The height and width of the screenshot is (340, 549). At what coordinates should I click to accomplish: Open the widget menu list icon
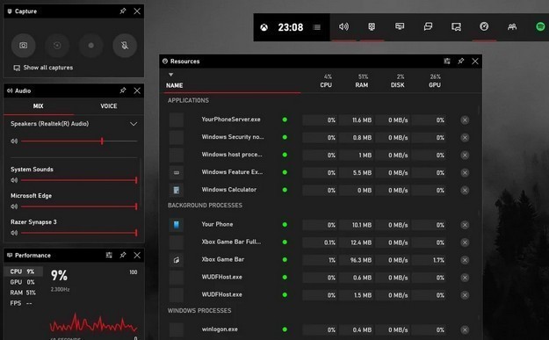click(x=316, y=27)
